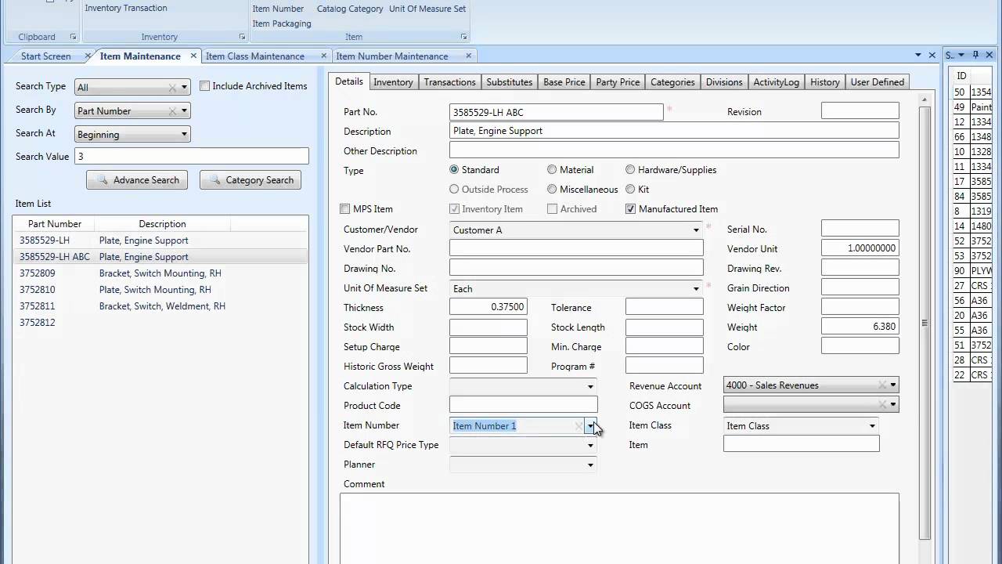The image size is (1002, 564).
Task: Sort by the Part Number column header
Action: (x=55, y=224)
